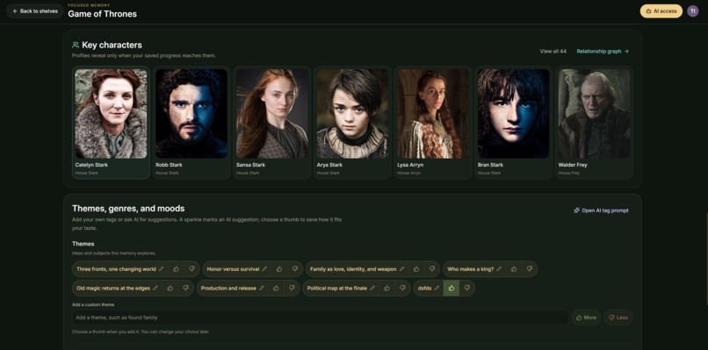Screen dimensions: 708x350
Task: Open the TI user avatar menu
Action: tap(693, 11)
